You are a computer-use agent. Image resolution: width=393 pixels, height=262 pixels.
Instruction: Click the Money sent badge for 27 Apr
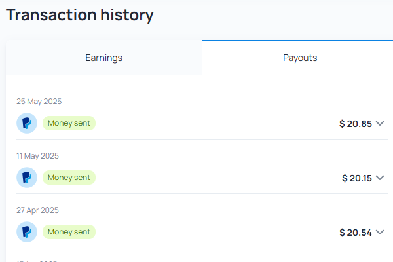[69, 232]
